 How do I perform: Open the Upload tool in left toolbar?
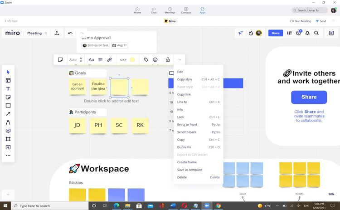pos(8,147)
